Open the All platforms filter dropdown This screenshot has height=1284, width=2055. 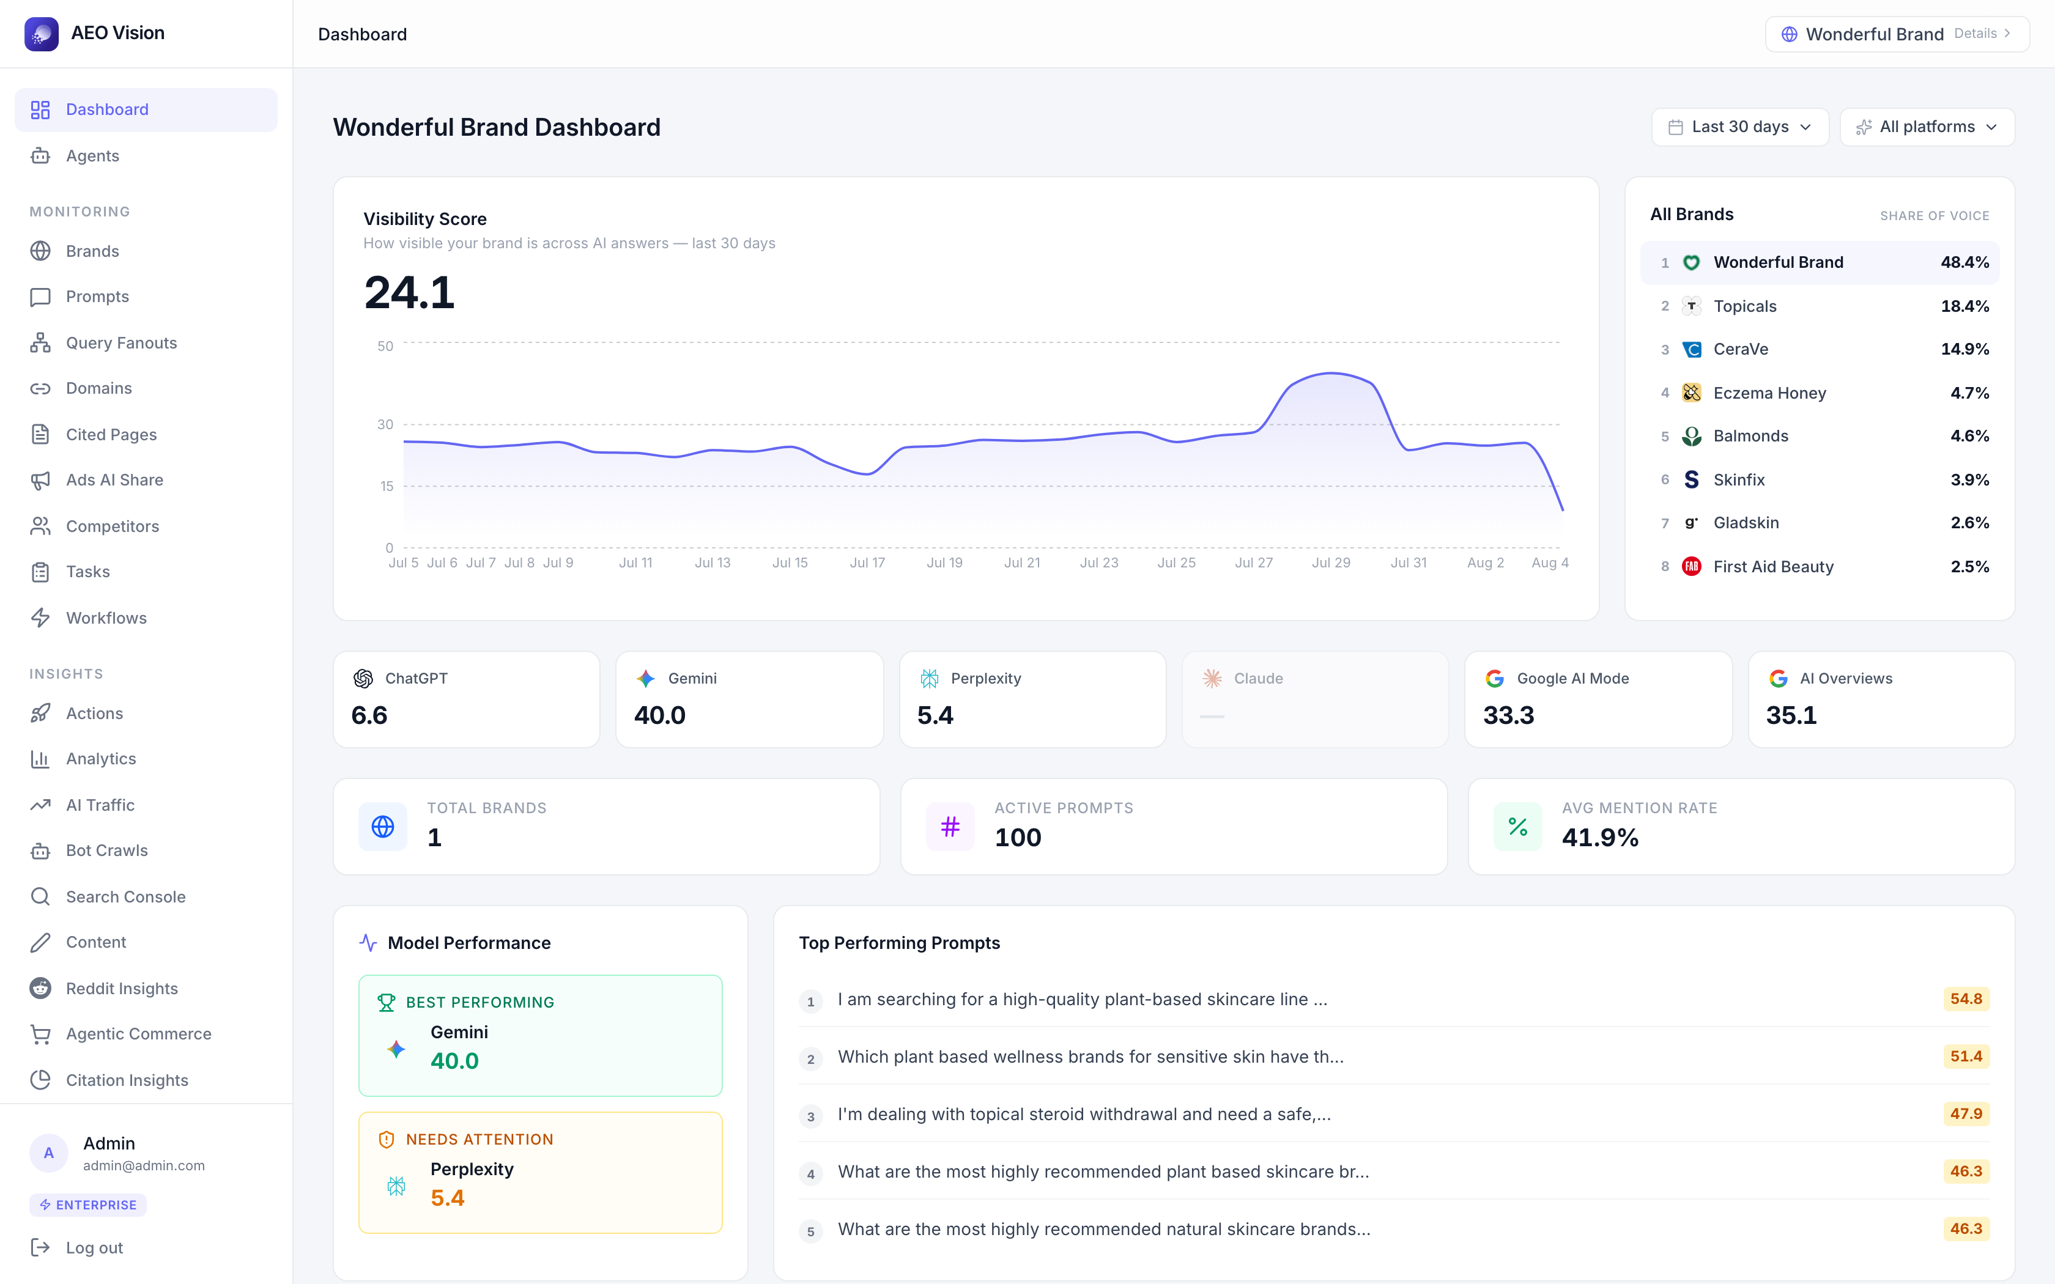tap(1927, 127)
